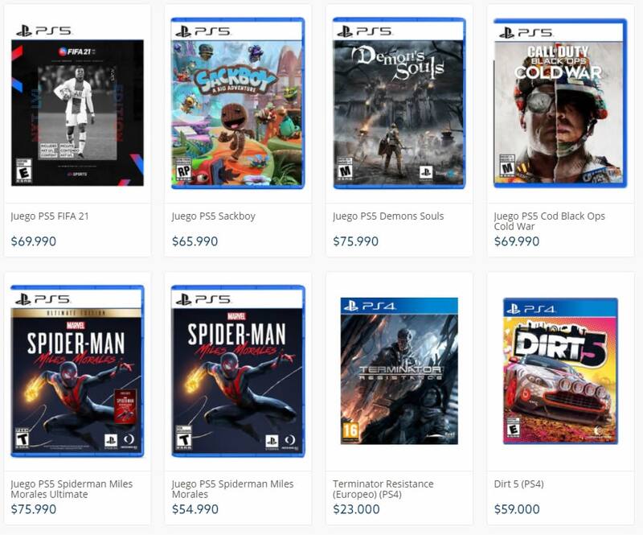Image resolution: width=643 pixels, height=535 pixels.
Task: Open the "Juego PS5 Demons Souls" link
Action: (x=388, y=216)
